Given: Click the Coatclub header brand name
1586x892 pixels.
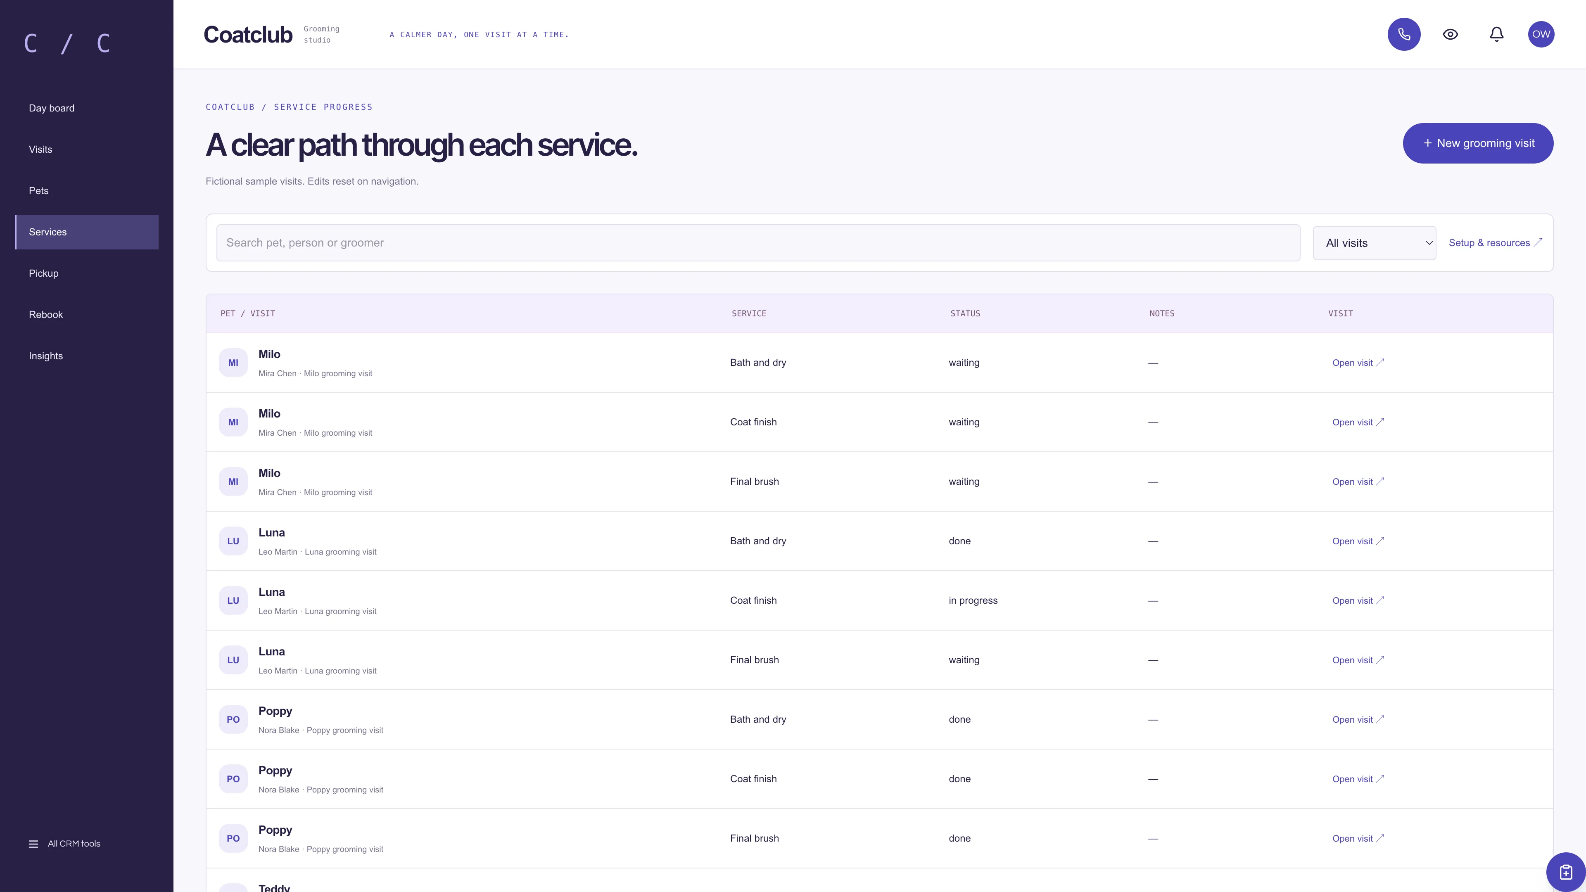Looking at the screenshot, I should 247,34.
